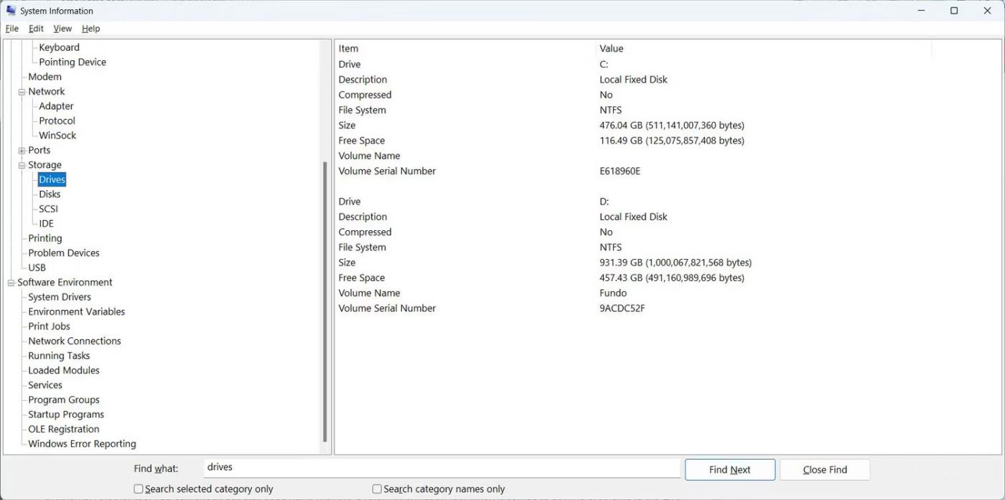This screenshot has width=1005, height=500.
Task: Maximize the System Information window
Action: (x=954, y=11)
